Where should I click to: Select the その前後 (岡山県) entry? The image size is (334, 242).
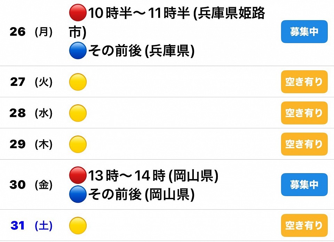click(141, 194)
